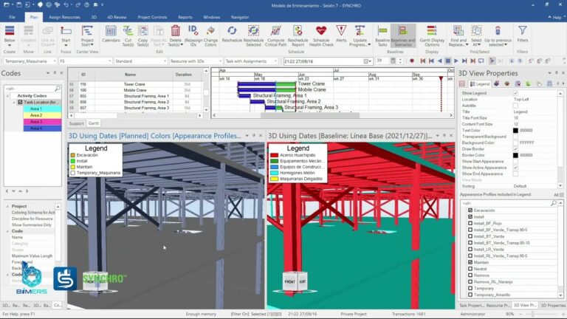567x319 pixels.
Task: Switch to the Gantt tab
Action: 94,123
